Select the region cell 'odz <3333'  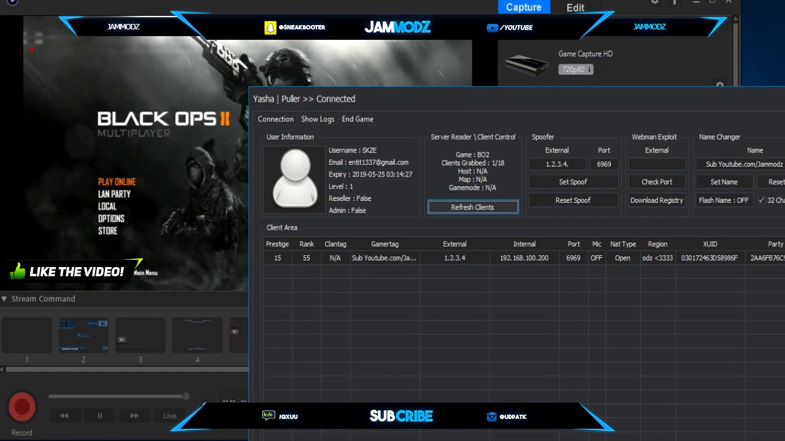click(x=657, y=258)
